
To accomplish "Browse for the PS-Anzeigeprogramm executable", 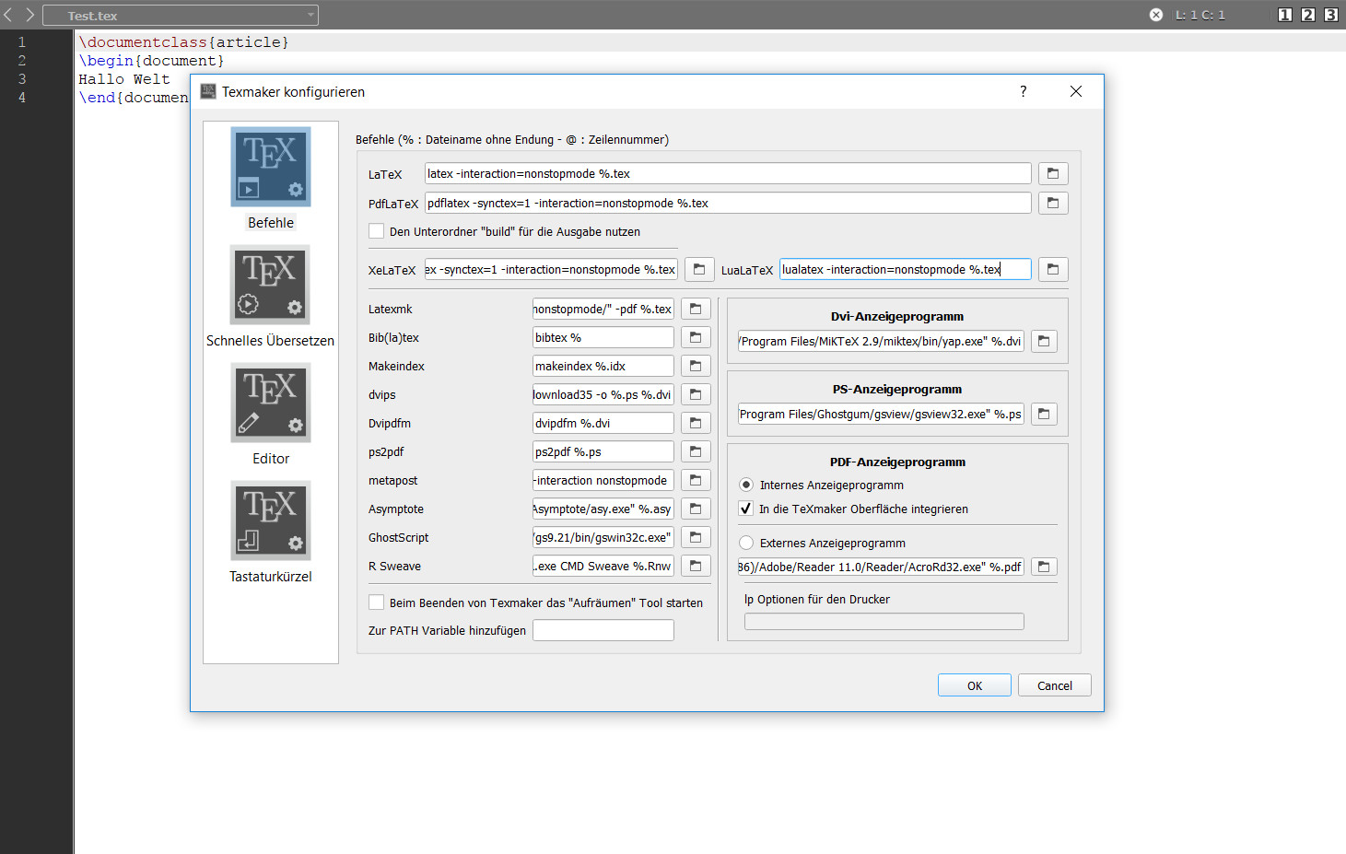I will click(x=1044, y=414).
